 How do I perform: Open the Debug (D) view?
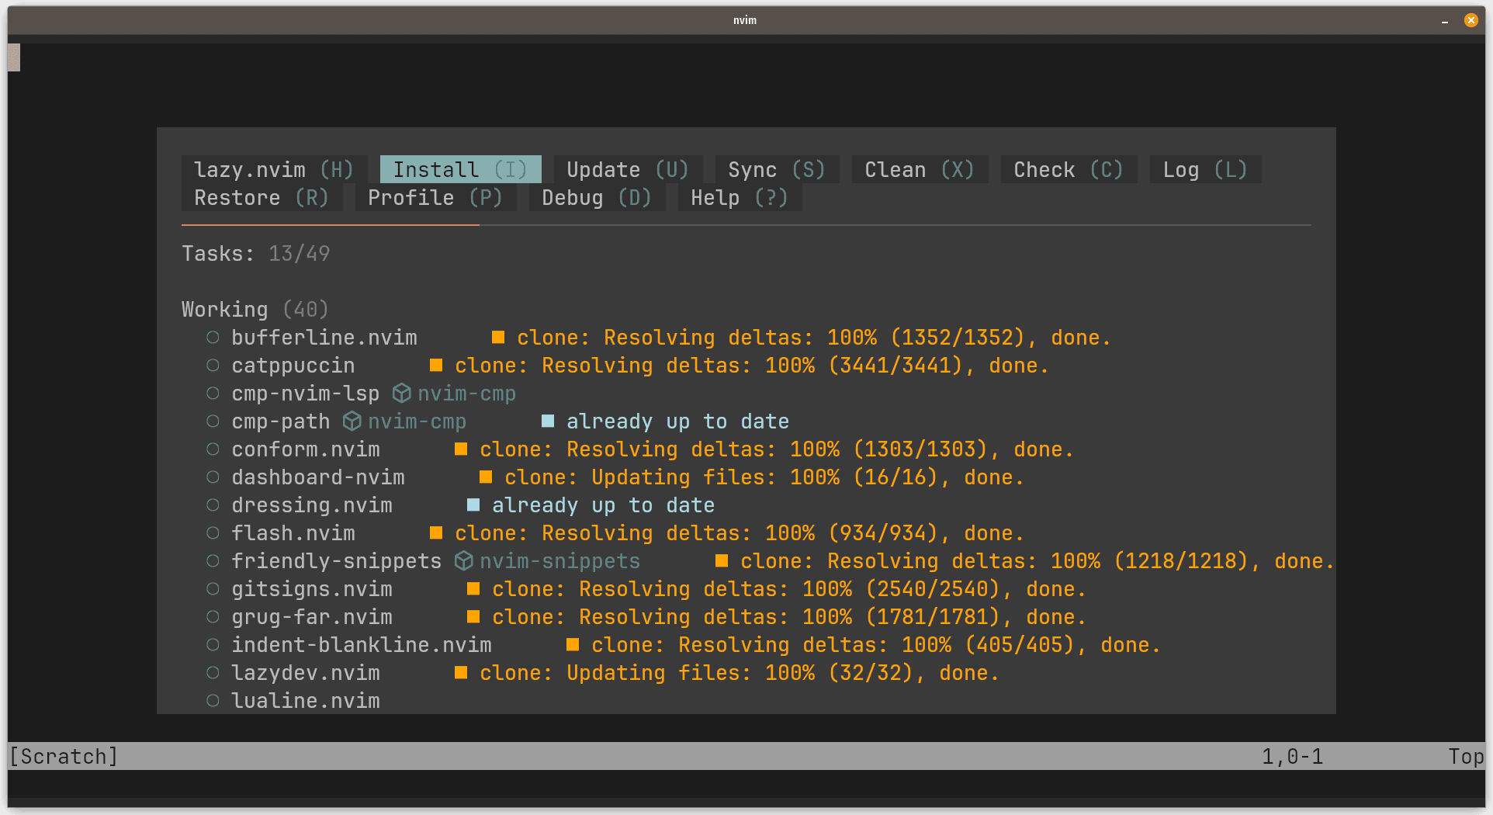point(597,198)
